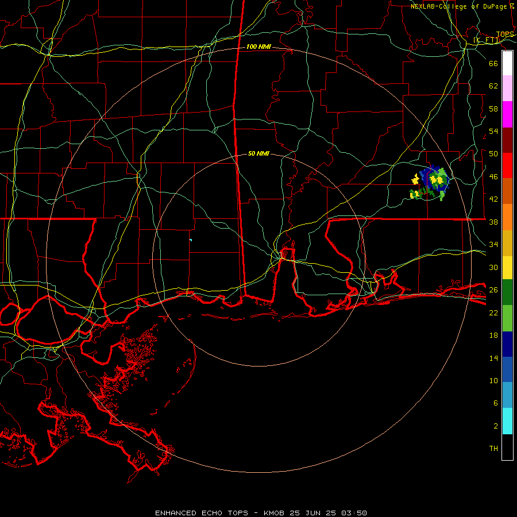Click the '22' legend value
The height and width of the screenshot is (517, 517).
tap(493, 312)
